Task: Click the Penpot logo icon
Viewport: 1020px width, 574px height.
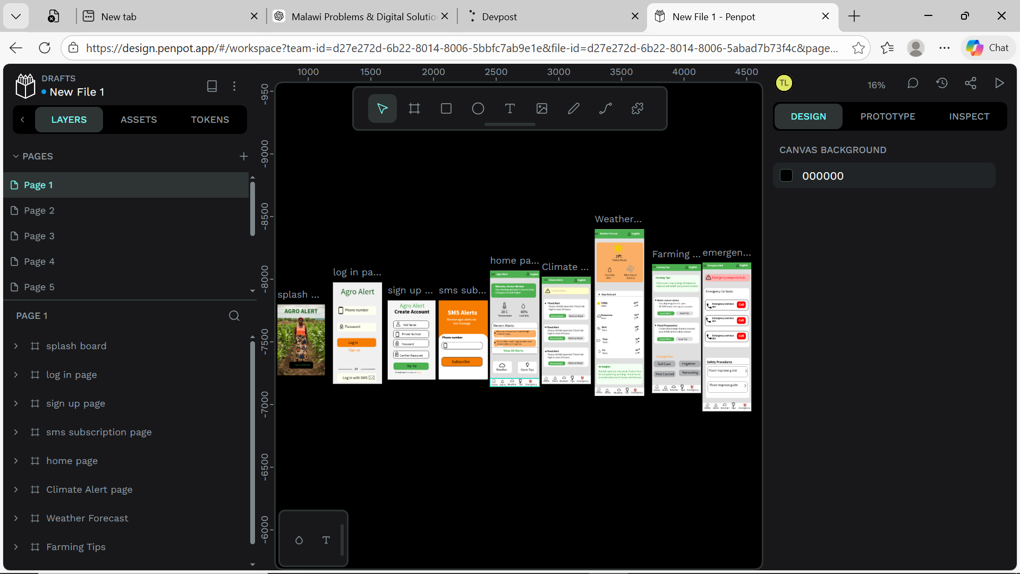Action: click(x=25, y=86)
